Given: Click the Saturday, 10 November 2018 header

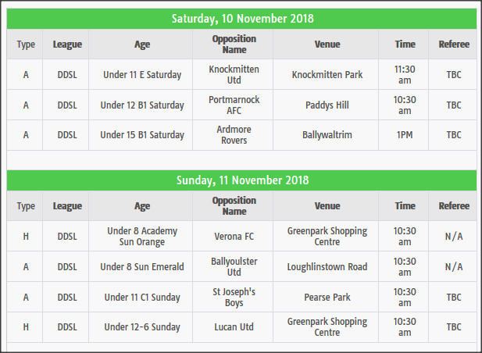Looking at the screenshot, I should tap(241, 19).
